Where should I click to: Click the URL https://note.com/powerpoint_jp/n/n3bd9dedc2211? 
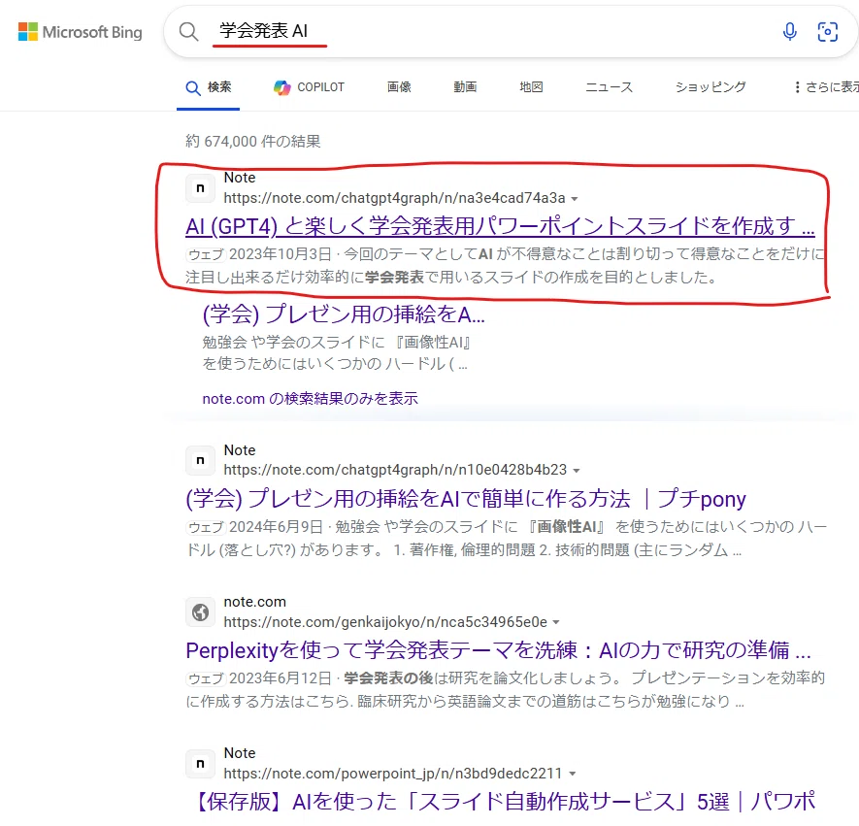point(393,774)
